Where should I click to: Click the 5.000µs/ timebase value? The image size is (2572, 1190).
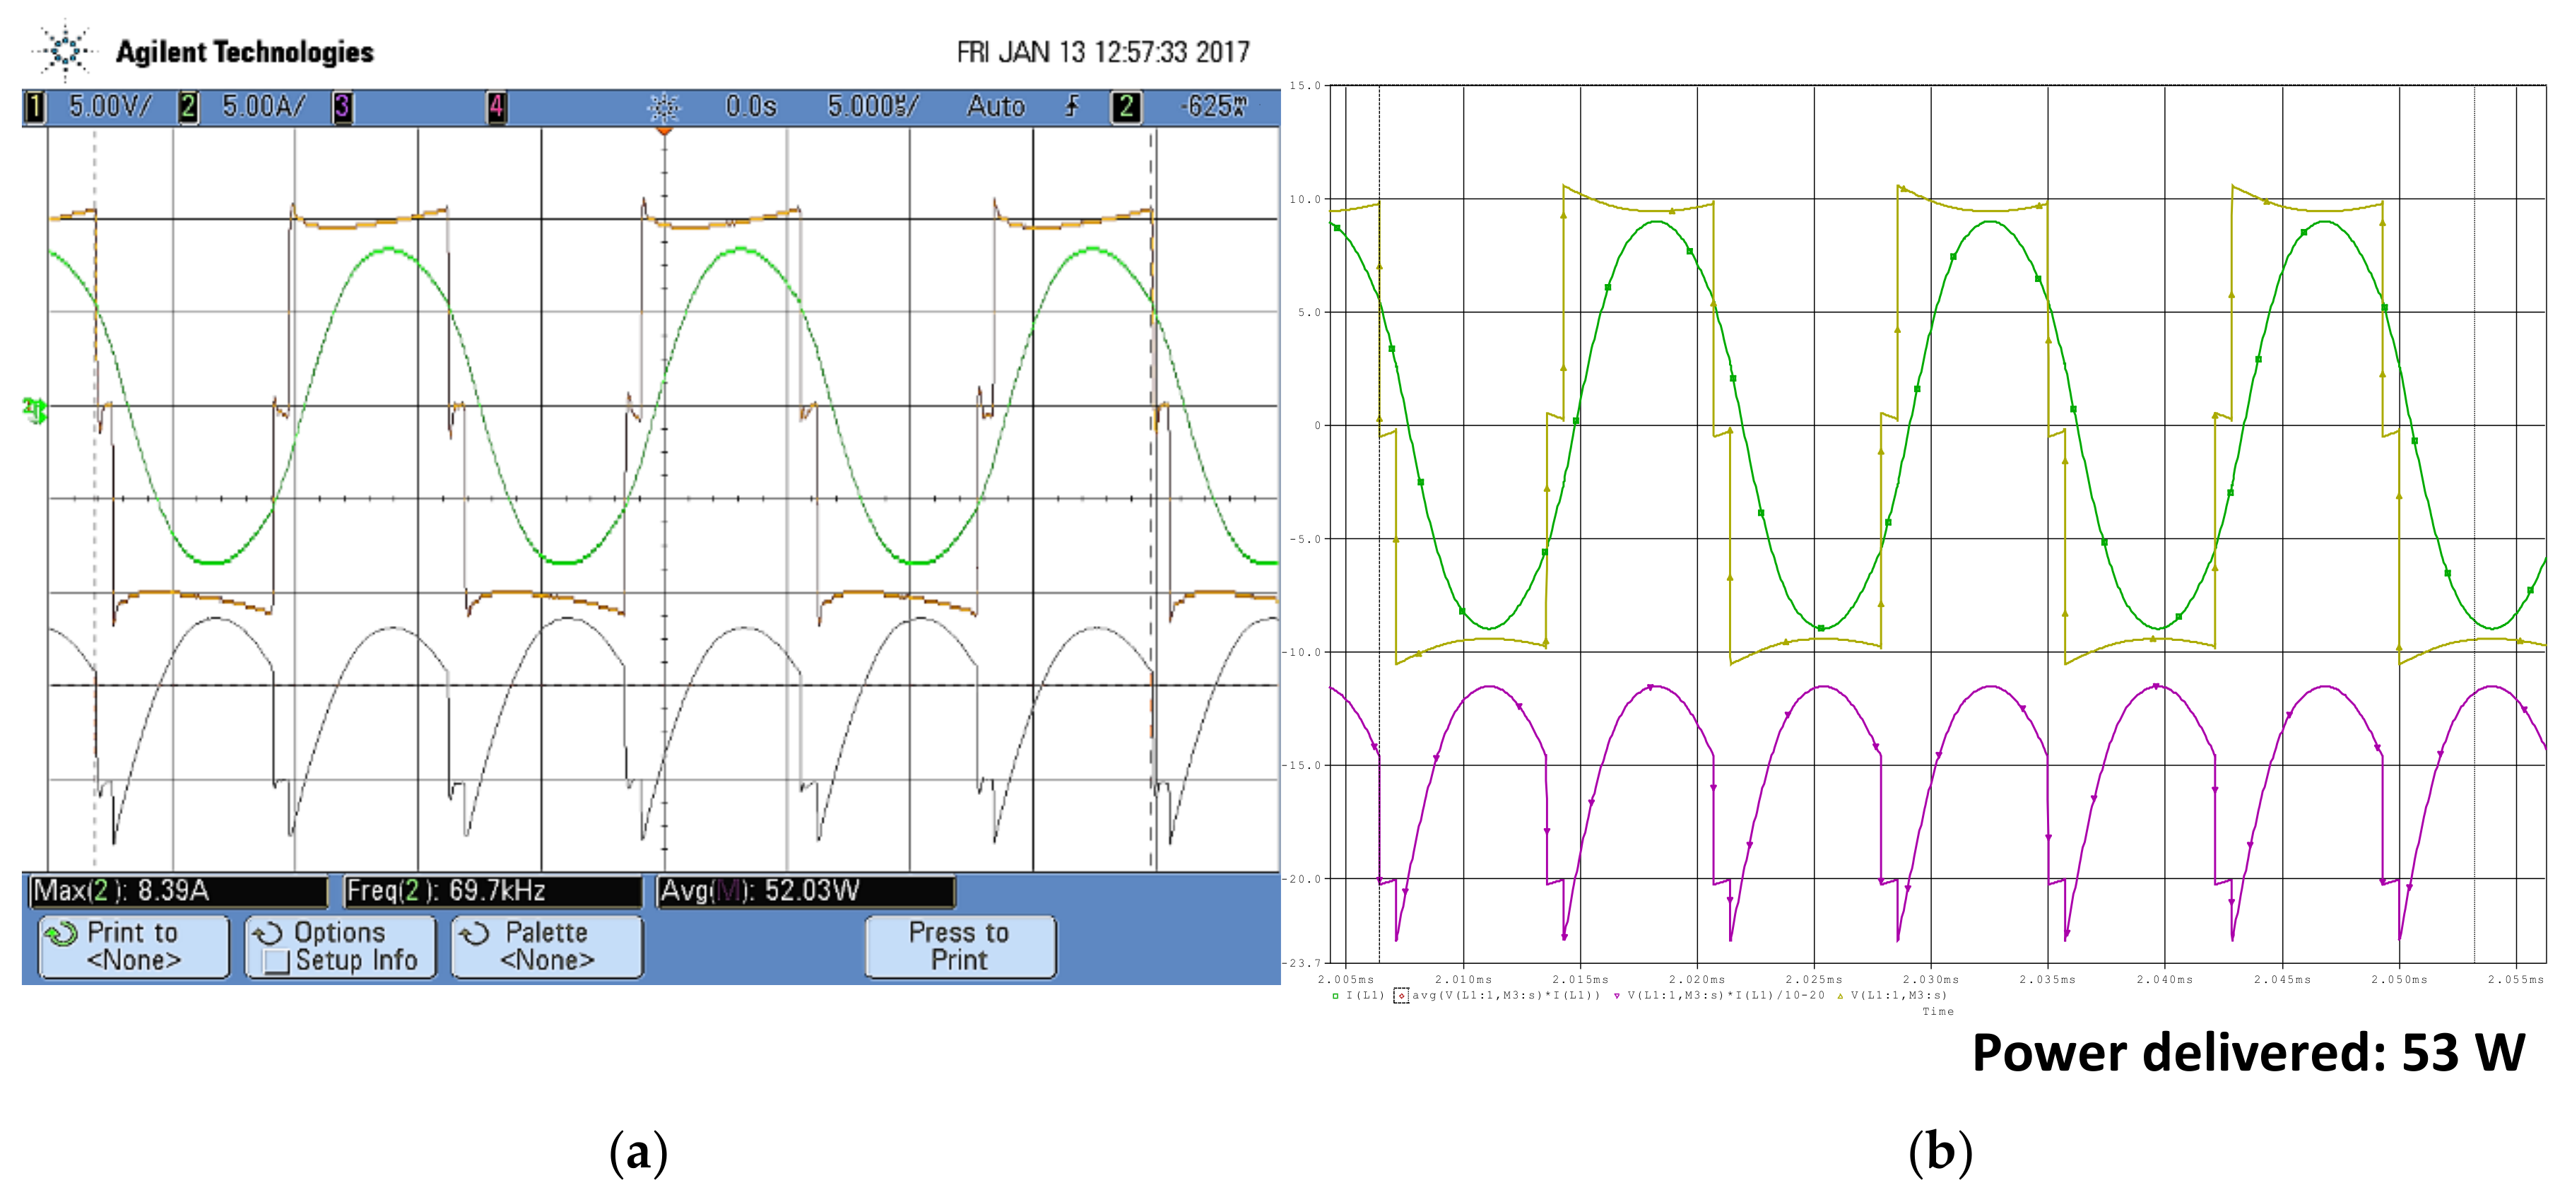873,107
